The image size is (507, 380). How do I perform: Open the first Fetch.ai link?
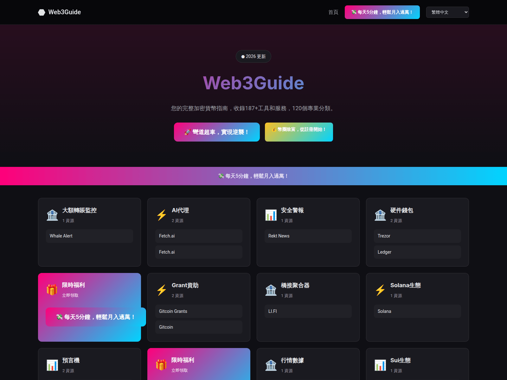pos(199,236)
